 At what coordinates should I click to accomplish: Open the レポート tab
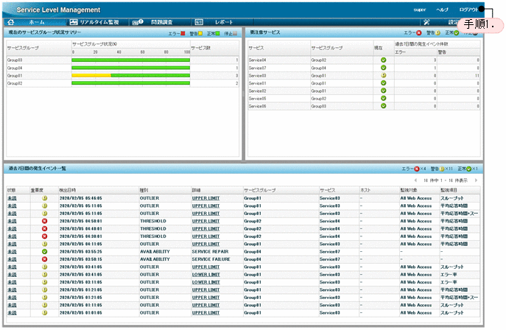point(224,23)
